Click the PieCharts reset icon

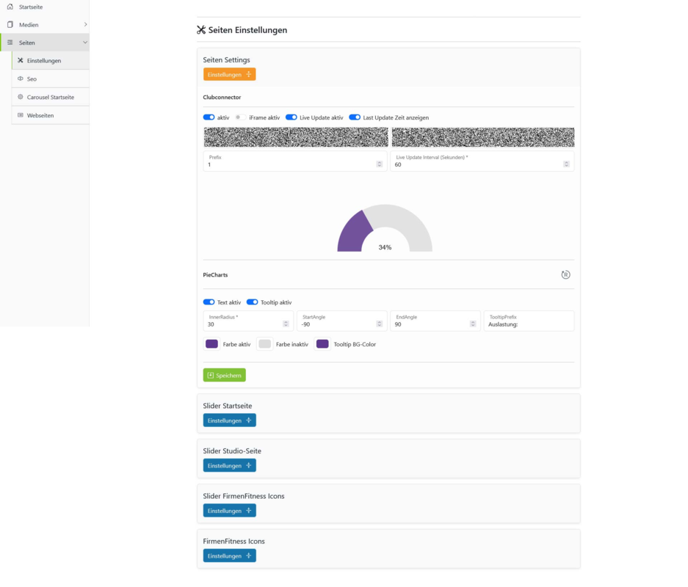click(x=565, y=275)
